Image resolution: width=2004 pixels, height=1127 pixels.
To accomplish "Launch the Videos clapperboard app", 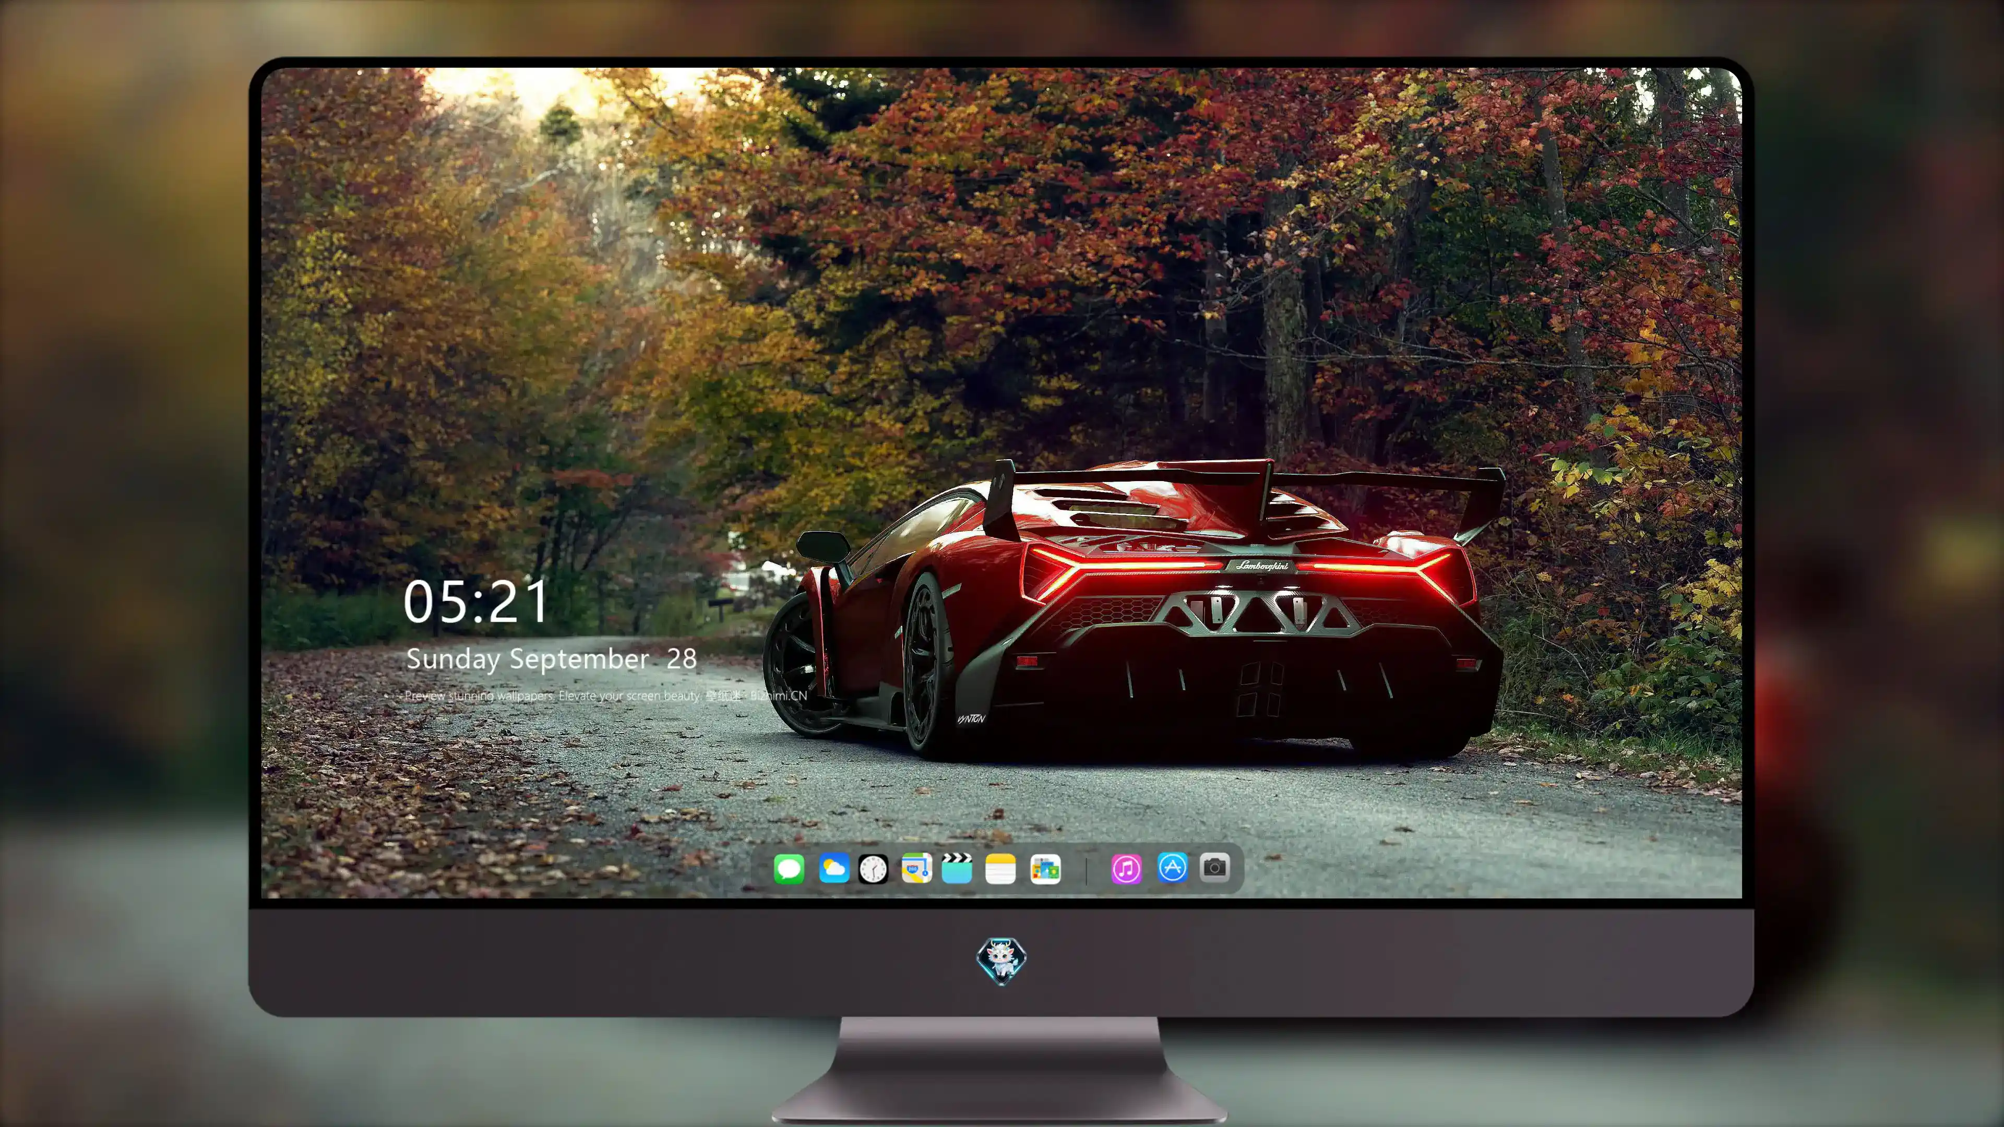I will pos(957,868).
